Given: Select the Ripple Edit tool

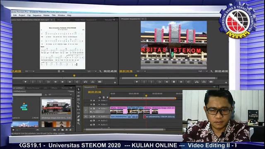Looking at the screenshot, I should [78, 96].
